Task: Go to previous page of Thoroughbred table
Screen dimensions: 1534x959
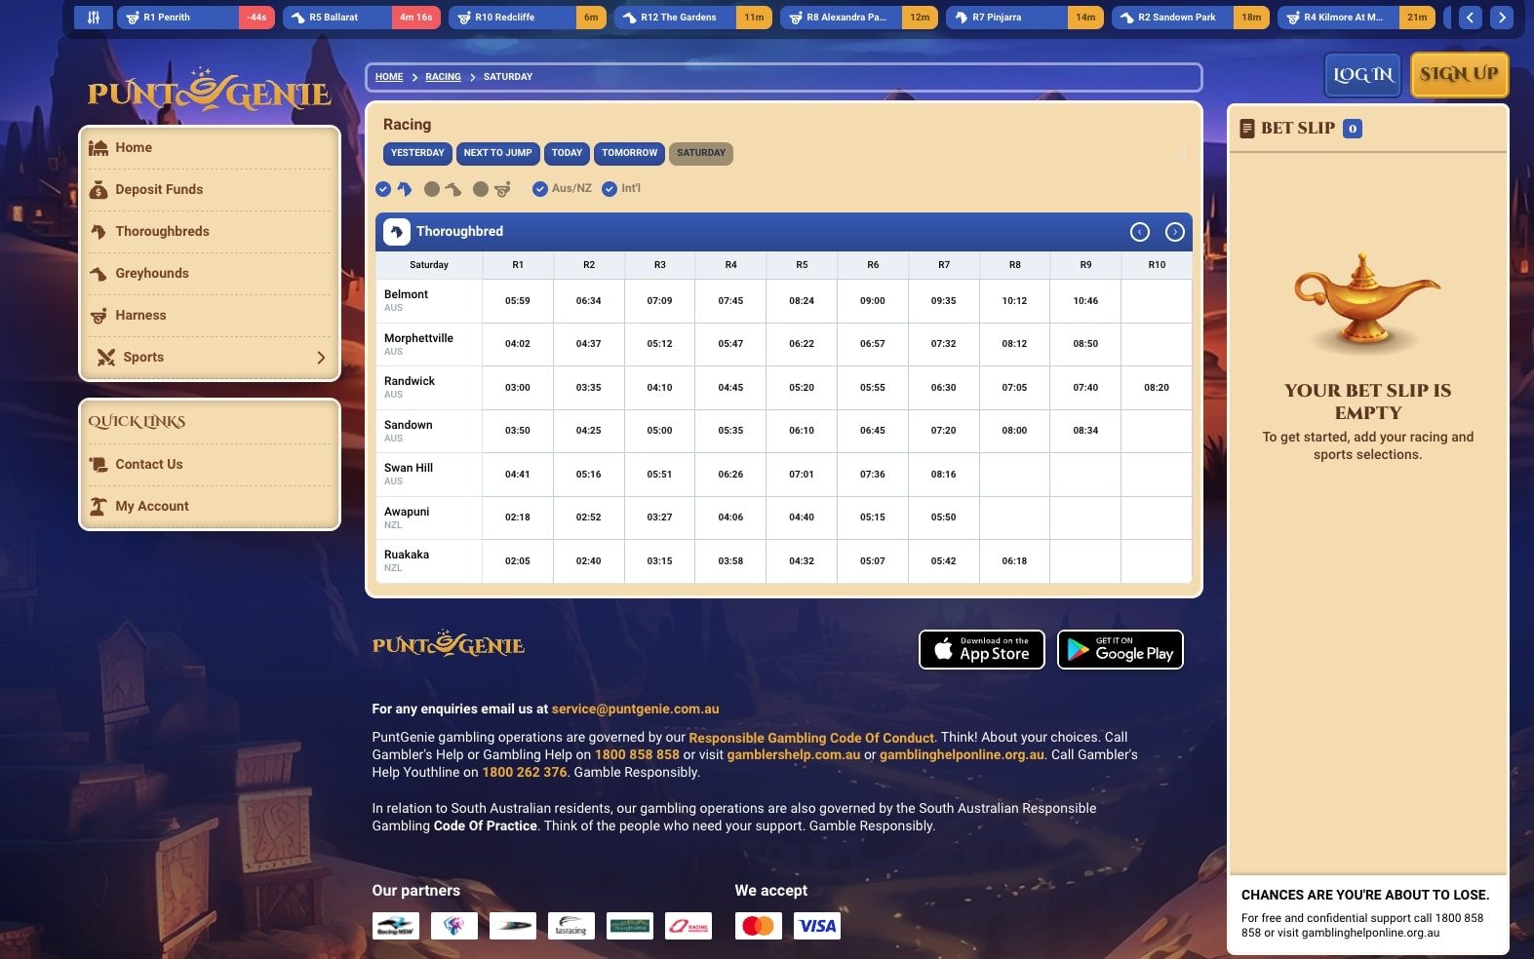Action: 1139,232
